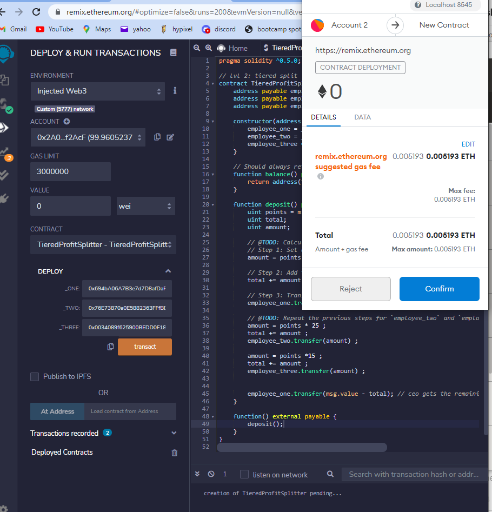Open the wei unit dropdown
The width and height of the screenshot is (492, 512).
(145, 206)
